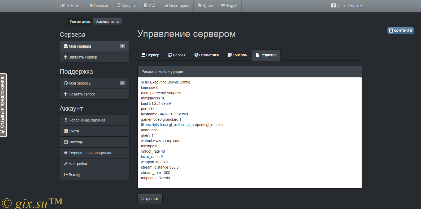The height and width of the screenshot is (209, 421).
Task: Click the Admin Admin avatar image
Action: 334,6
